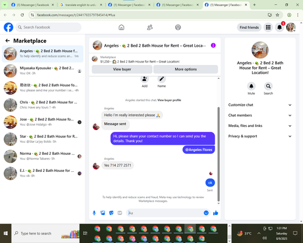Send a thumbs-up like
The height and width of the screenshot is (243, 303).
click(216, 213)
